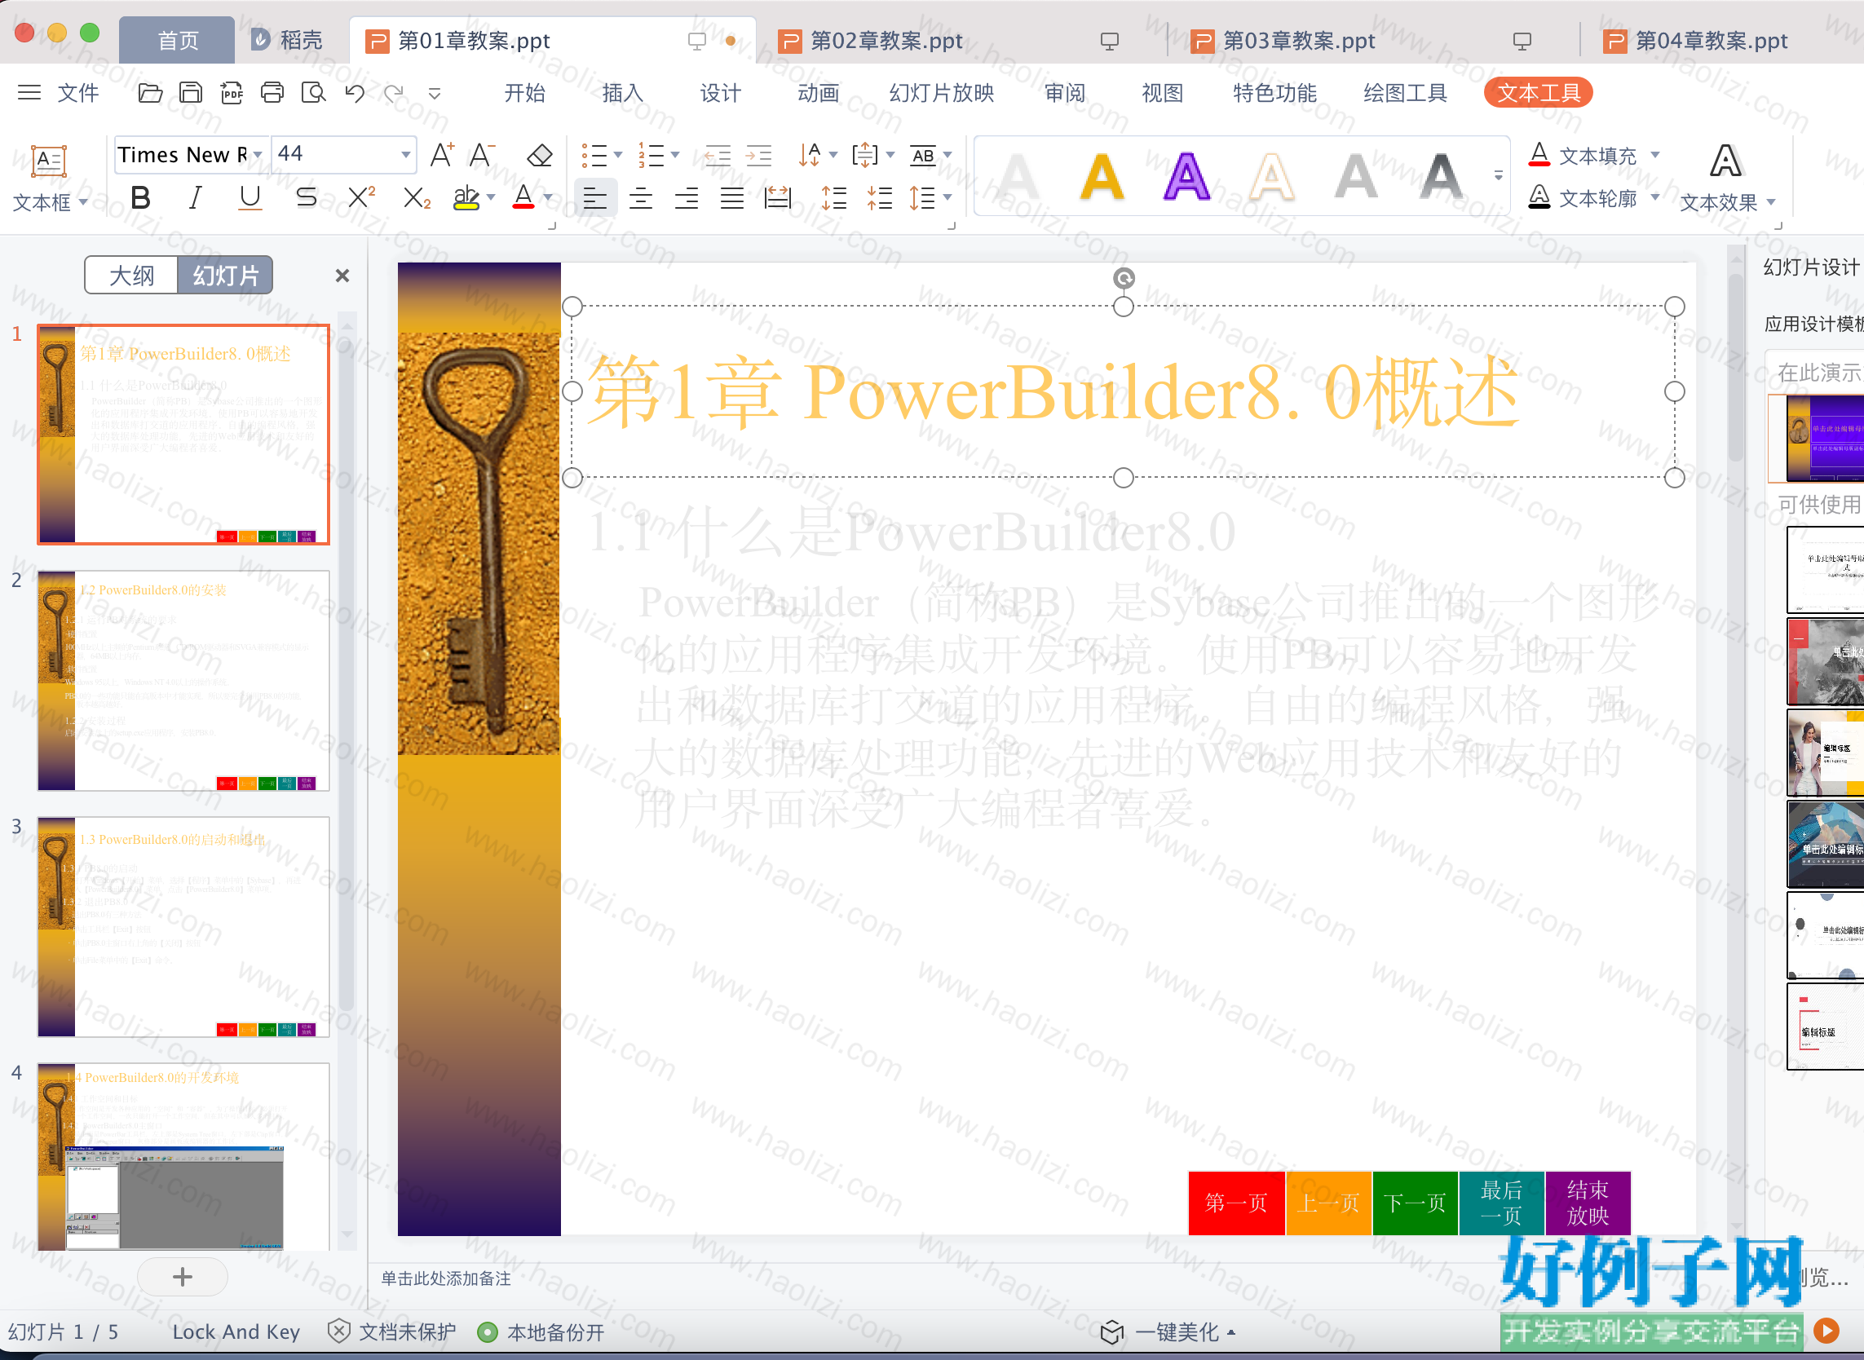Export to PDF icon
Screen dimensions: 1864x1360
(x=232, y=93)
